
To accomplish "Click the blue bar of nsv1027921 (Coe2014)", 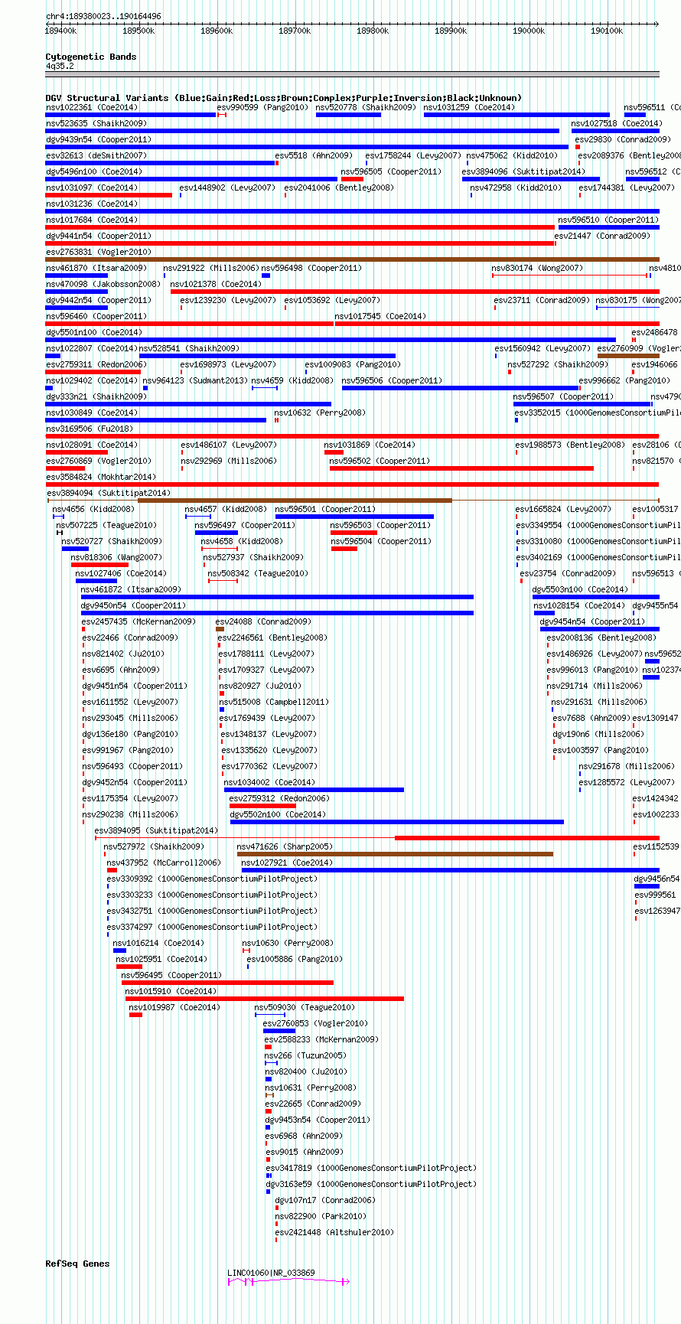I will pyautogui.click(x=451, y=870).
